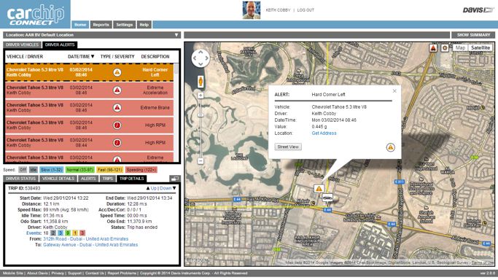
Task: Click the Street View button in popup
Action: click(x=288, y=147)
